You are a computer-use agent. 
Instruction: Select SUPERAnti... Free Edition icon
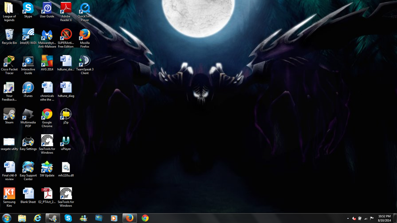[x=66, y=38]
